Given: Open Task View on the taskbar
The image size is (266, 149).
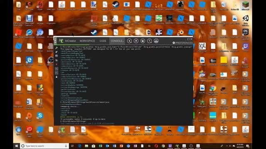Looking at the screenshot, I should (72, 146).
